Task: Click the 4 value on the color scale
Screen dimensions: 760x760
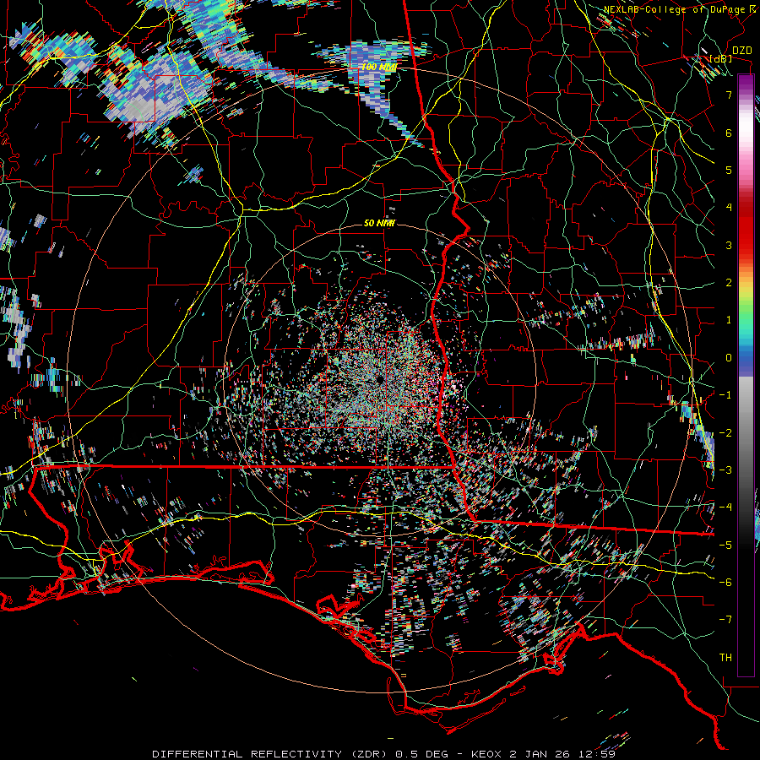Action: pos(729,208)
